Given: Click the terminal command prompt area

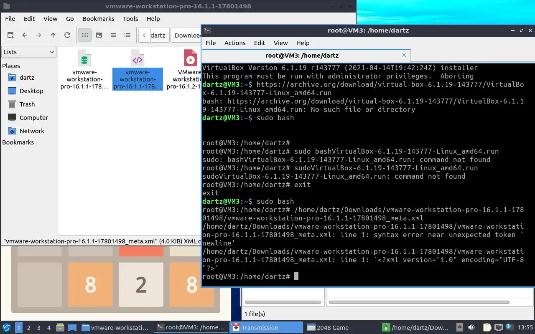Looking at the screenshot, I should pyautogui.click(x=296, y=276).
